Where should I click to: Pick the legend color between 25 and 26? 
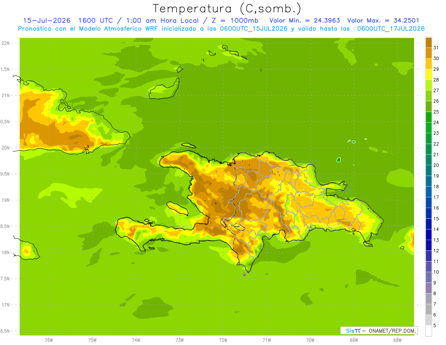pyautogui.click(x=429, y=106)
